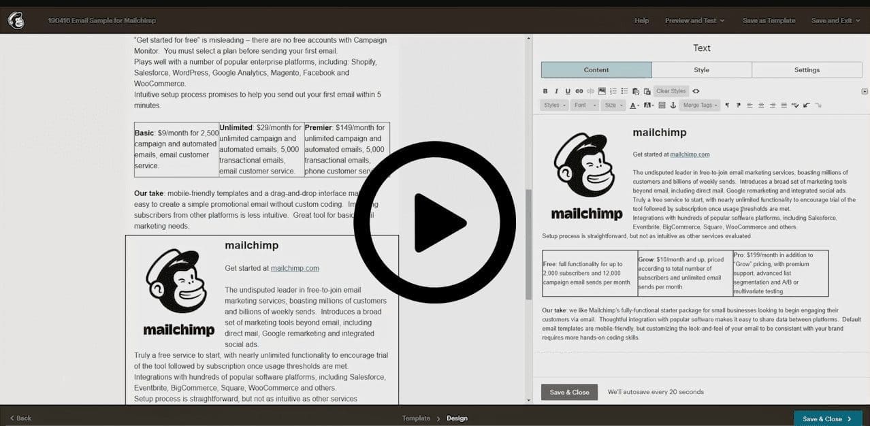Toggle underline formatting
This screenshot has width=870, height=426.
pos(568,91)
